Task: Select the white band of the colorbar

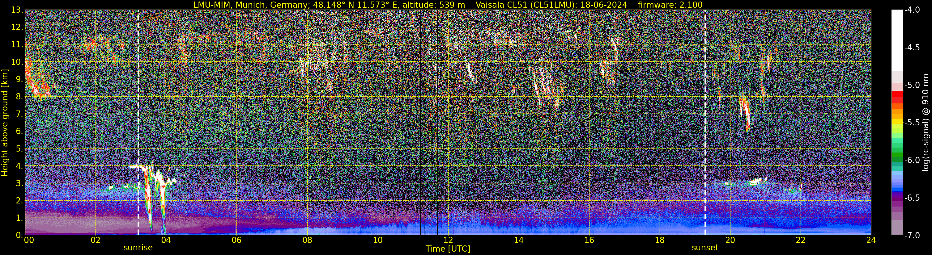Action: [x=897, y=40]
